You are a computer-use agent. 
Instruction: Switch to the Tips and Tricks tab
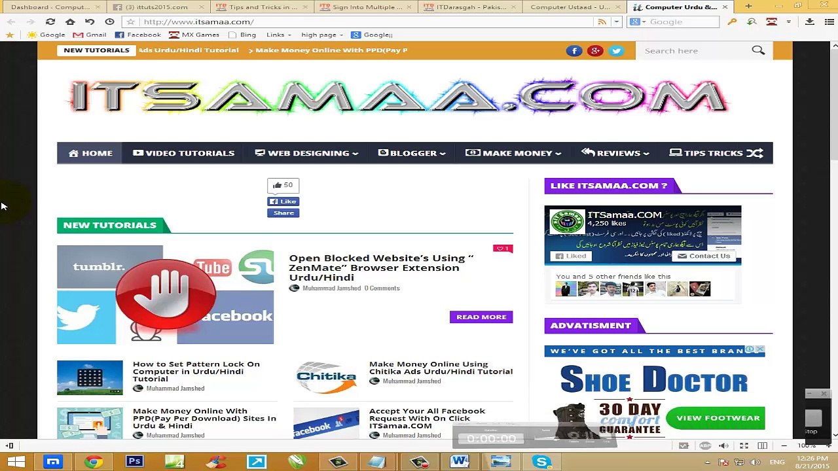pyautogui.click(x=262, y=7)
